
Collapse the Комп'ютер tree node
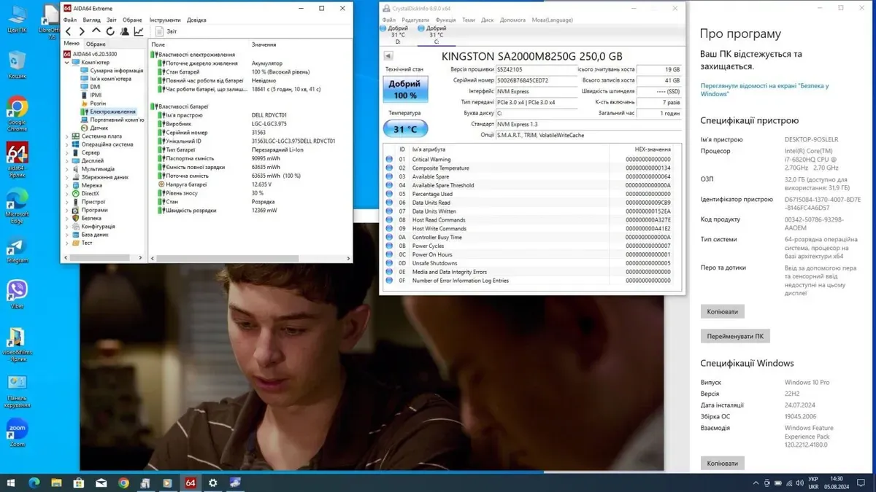(x=67, y=62)
